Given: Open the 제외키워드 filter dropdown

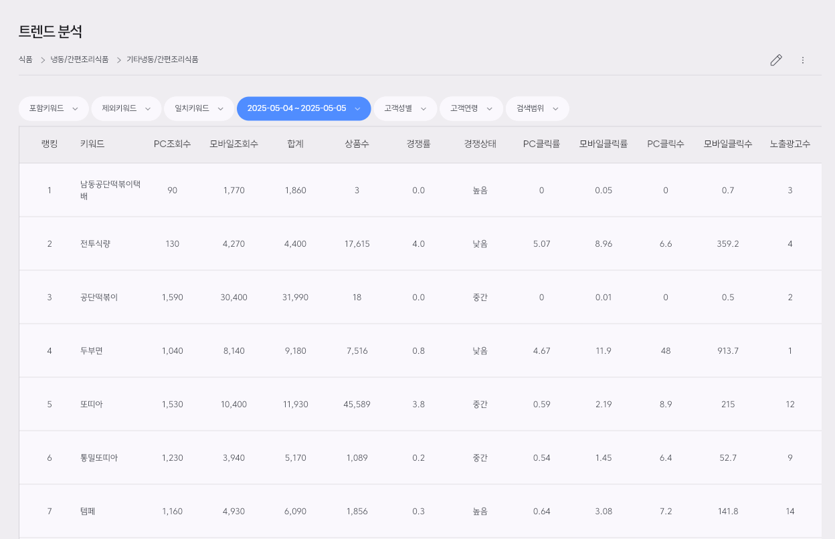Looking at the screenshot, I should coord(126,108).
